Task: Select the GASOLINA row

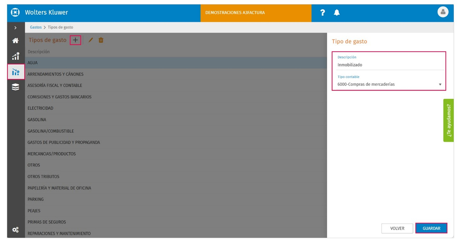Action: tap(176, 120)
